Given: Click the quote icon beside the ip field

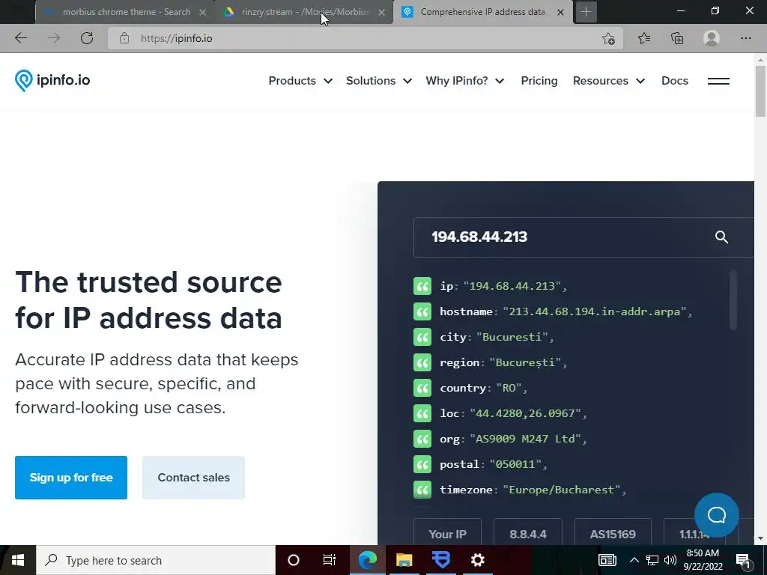Looking at the screenshot, I should click(x=422, y=286).
